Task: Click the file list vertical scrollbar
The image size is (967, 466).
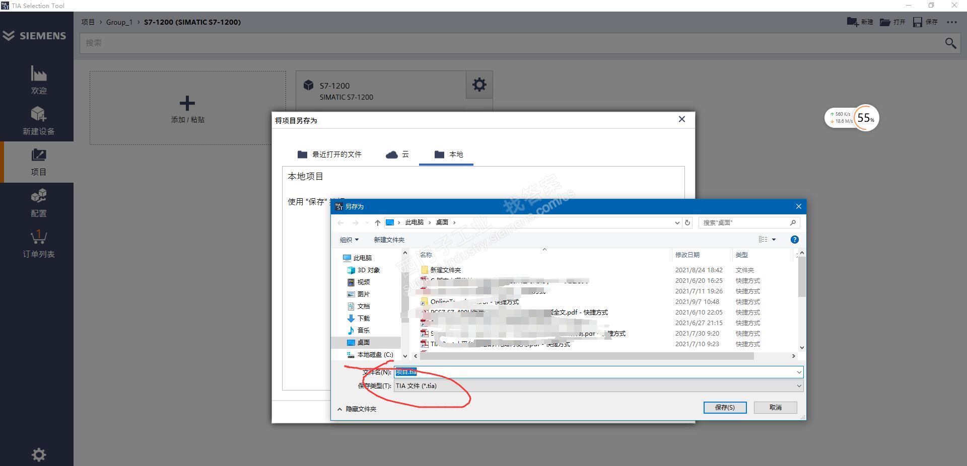Action: coord(802,277)
